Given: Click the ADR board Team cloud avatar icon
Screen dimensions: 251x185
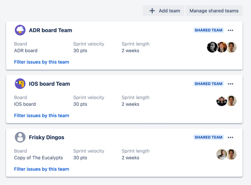Looking at the screenshot, I should pos(20,30).
